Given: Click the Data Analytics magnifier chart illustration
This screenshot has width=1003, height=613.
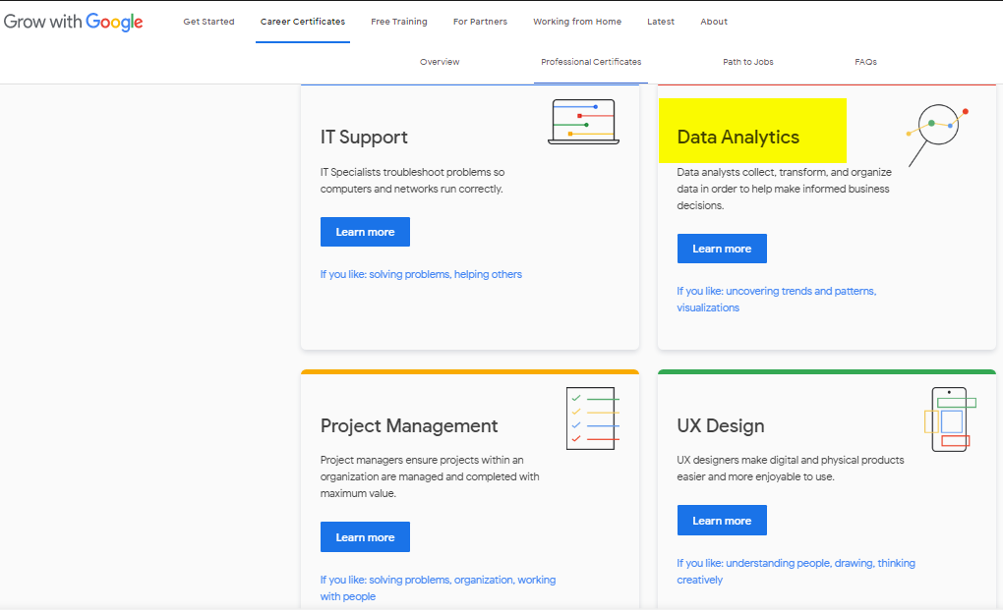Looking at the screenshot, I should (938, 135).
